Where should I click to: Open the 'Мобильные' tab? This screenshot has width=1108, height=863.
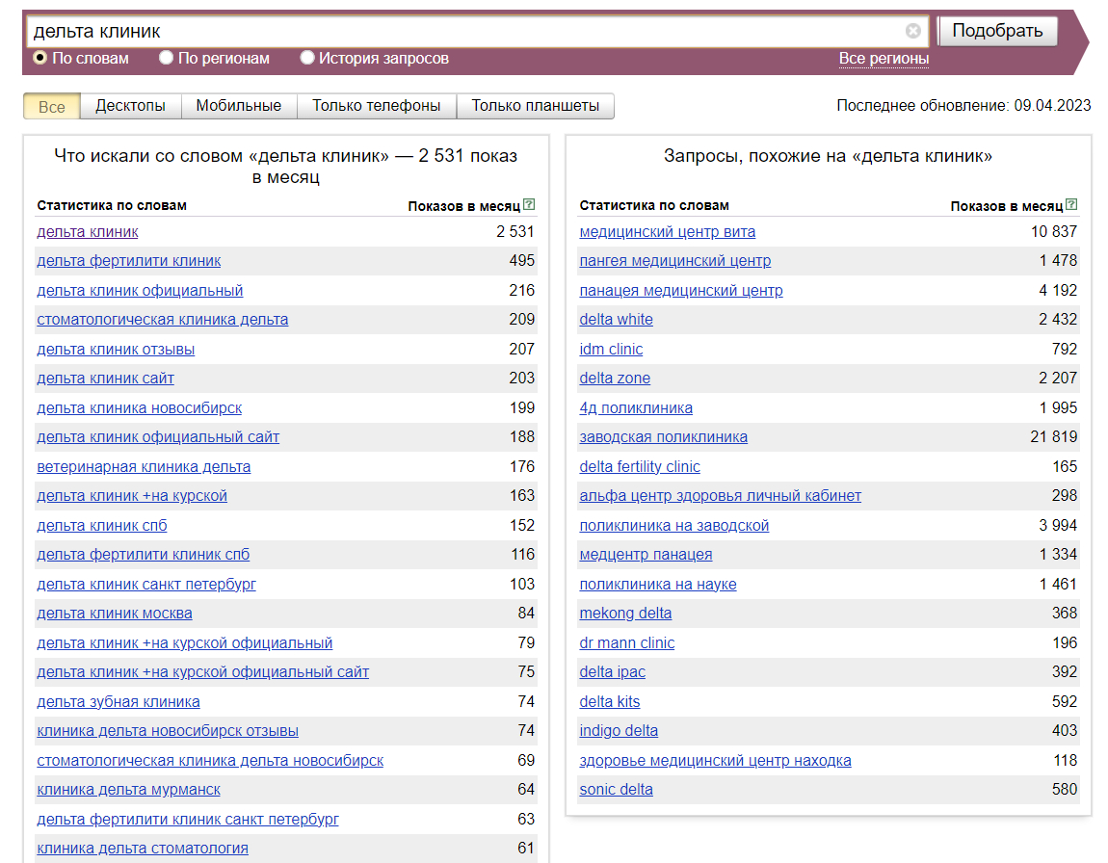[238, 106]
